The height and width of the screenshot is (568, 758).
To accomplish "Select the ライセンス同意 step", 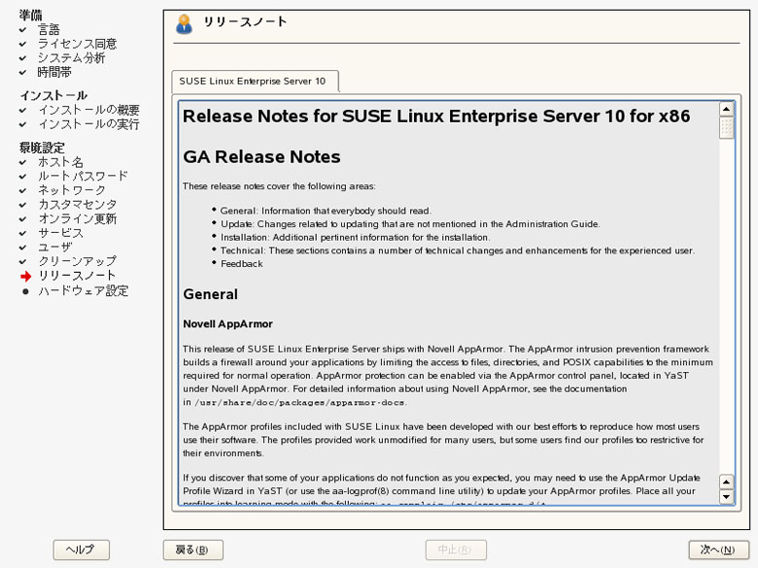I will click(x=78, y=44).
